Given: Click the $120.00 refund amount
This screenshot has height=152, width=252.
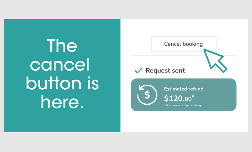Looking at the screenshot, I should tap(178, 98).
